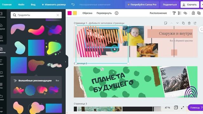Viewport: 203px width, 114px height.
Task: Open the page grid view icon
Action: coord(176,107)
